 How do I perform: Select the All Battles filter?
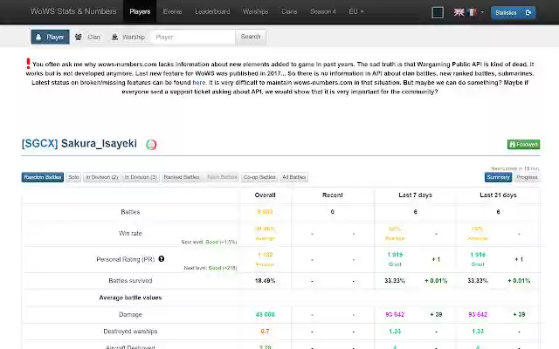pyautogui.click(x=294, y=177)
